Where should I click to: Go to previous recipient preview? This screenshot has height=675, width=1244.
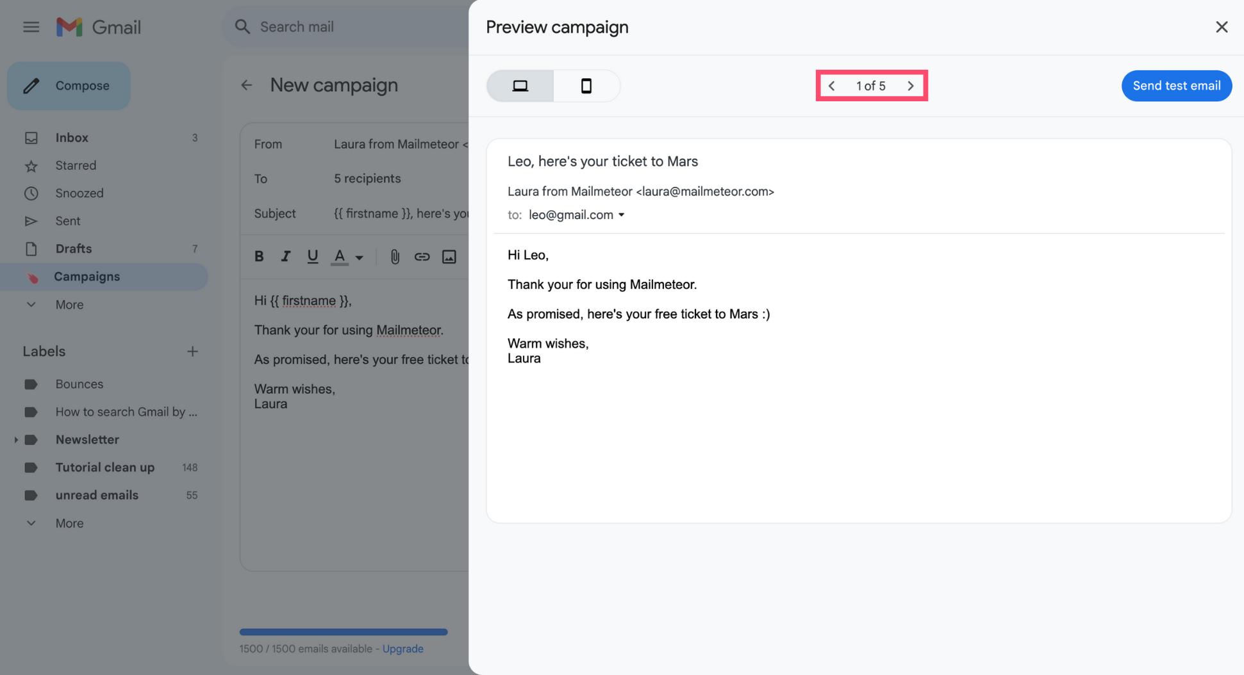click(x=832, y=86)
